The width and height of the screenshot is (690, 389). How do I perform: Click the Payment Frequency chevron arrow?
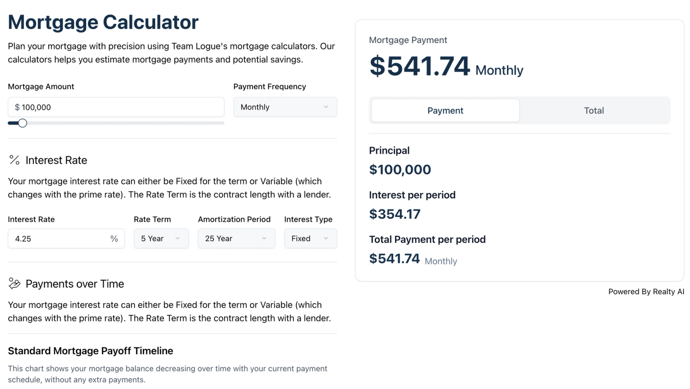pos(326,107)
